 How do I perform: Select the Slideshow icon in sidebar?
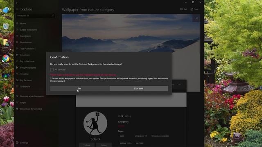click(x=17, y=87)
